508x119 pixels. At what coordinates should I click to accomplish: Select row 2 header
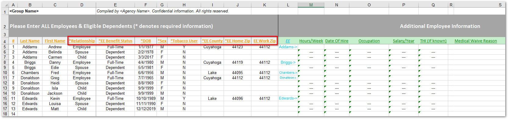click(x=5, y=26)
